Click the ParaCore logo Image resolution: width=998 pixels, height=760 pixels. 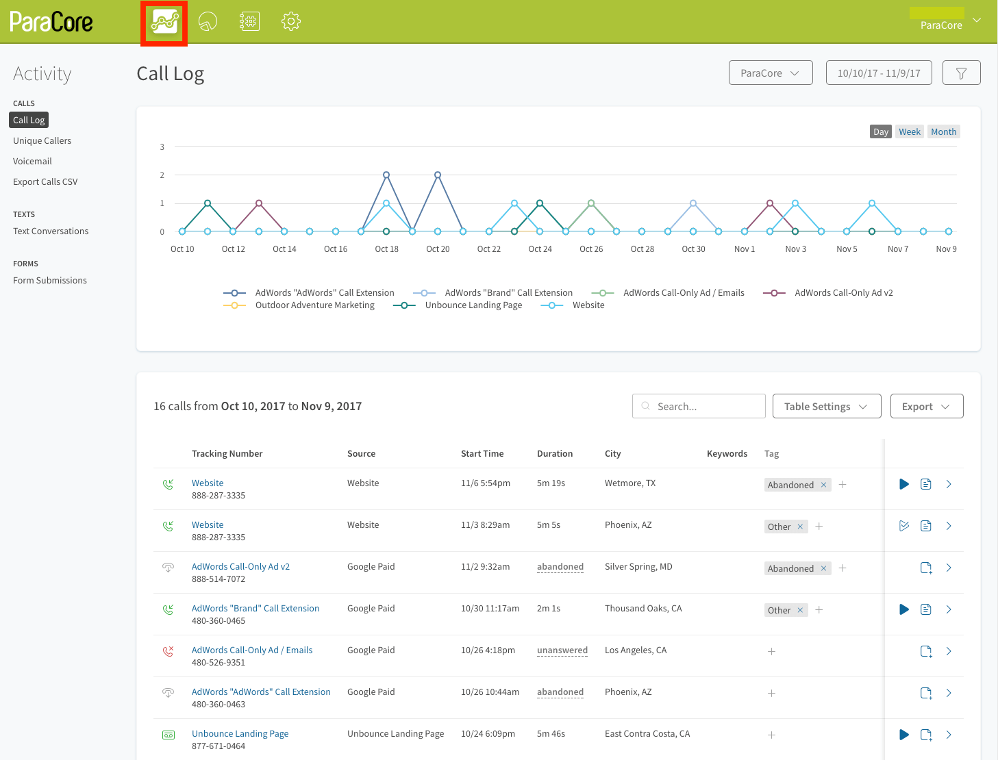(x=51, y=22)
